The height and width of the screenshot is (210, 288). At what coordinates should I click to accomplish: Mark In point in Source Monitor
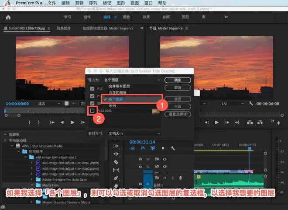tap(30, 122)
